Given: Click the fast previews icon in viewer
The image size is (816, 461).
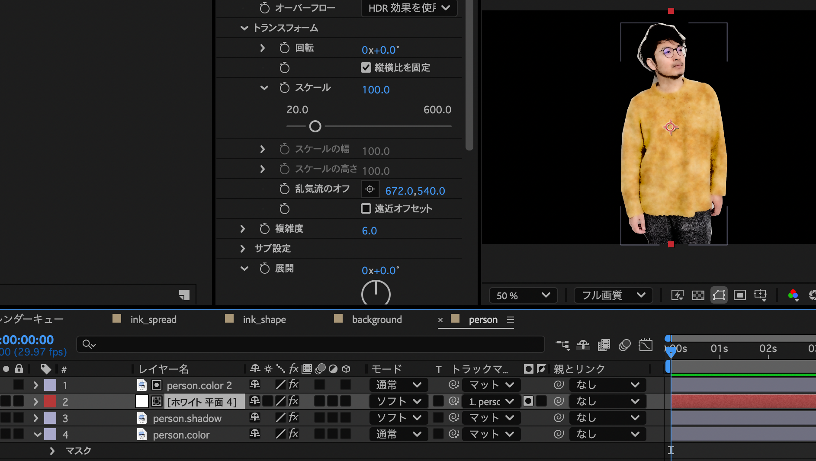Looking at the screenshot, I should pyautogui.click(x=677, y=295).
